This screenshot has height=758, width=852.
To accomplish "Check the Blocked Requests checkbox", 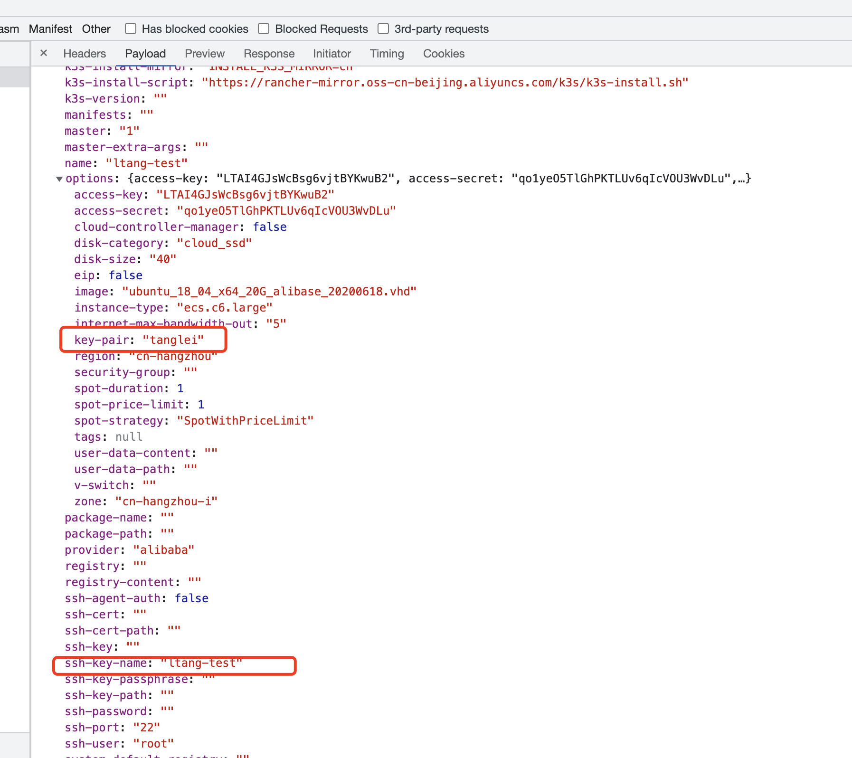I will click(x=263, y=28).
